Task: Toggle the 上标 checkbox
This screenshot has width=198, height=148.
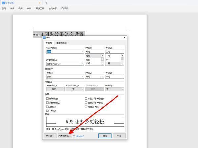Action: (x=47, y=107)
